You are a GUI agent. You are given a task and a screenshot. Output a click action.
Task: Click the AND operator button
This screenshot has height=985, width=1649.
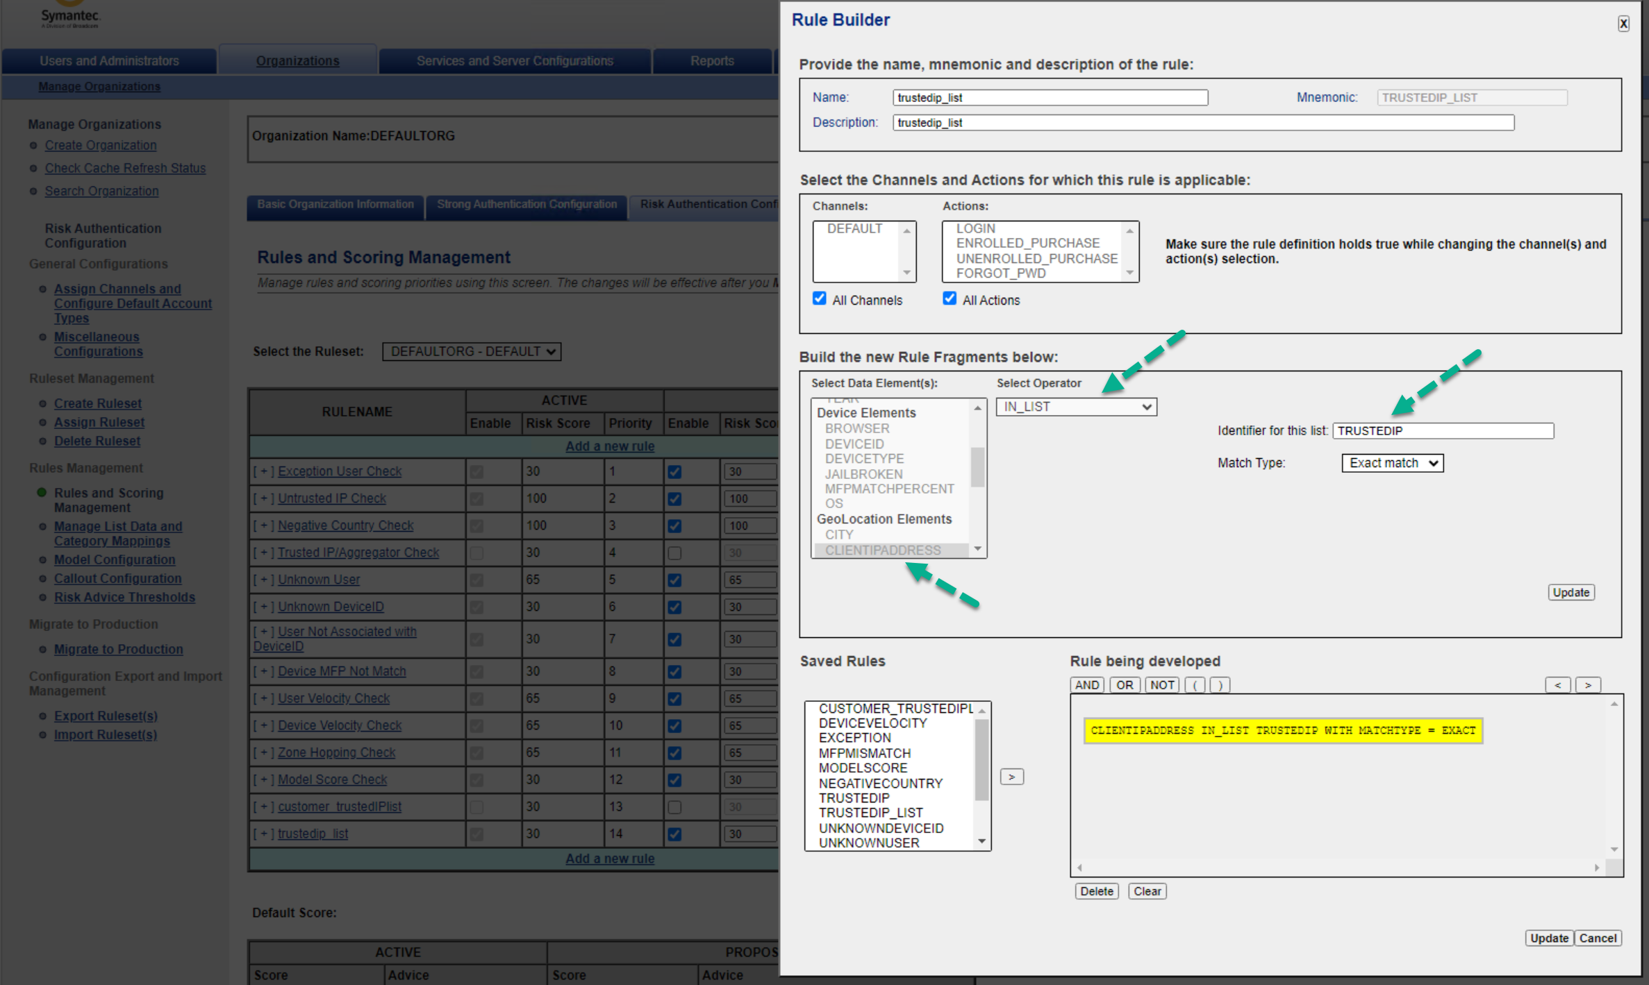1087,685
